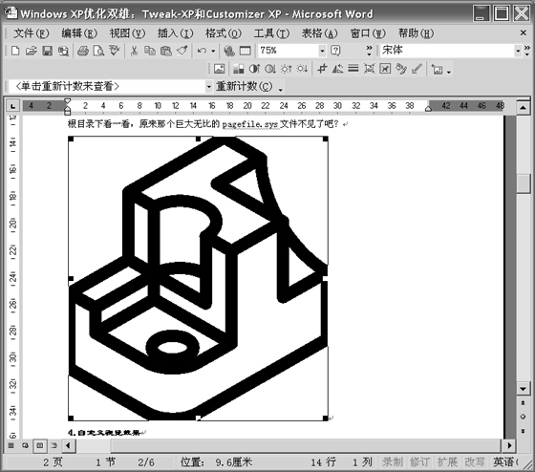Expand Standard toolbar options chevron
This screenshot has height=472, width=535.
coord(369,51)
